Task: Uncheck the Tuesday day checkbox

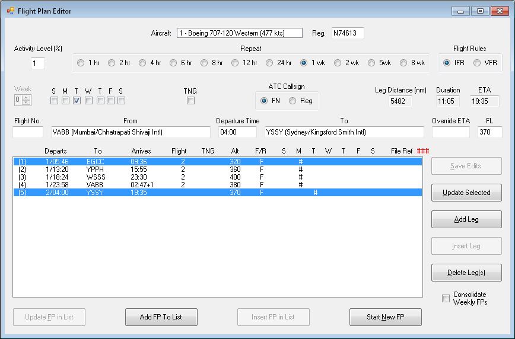Action: click(x=77, y=101)
